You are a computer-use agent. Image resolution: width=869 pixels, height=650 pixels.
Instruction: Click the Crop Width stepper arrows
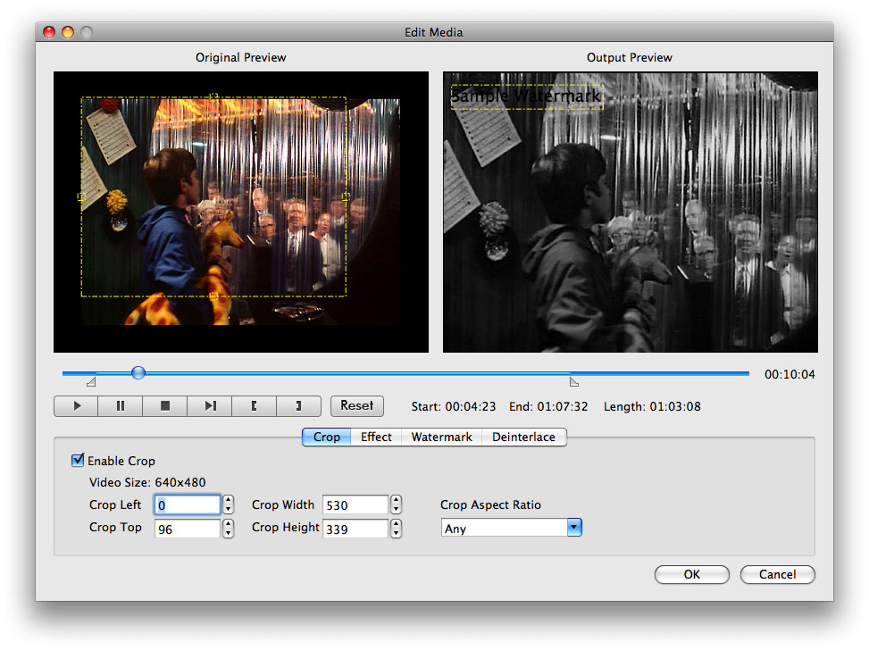coord(396,505)
